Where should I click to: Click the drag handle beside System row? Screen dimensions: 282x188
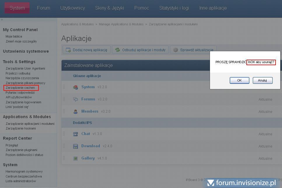(x=64, y=87)
